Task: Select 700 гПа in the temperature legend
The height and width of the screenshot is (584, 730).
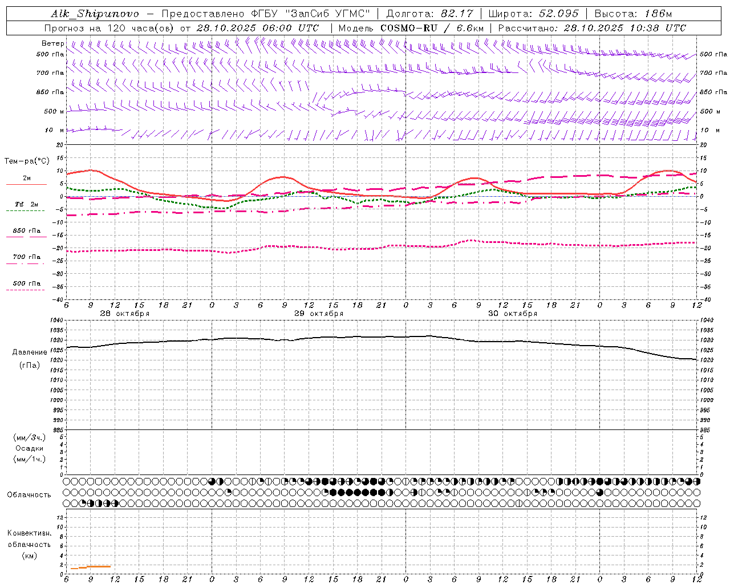Action: [27, 257]
